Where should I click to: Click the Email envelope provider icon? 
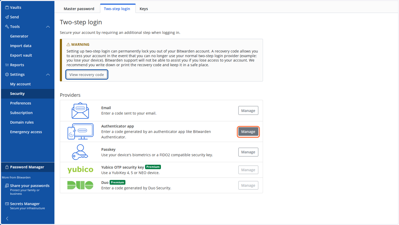(80, 111)
